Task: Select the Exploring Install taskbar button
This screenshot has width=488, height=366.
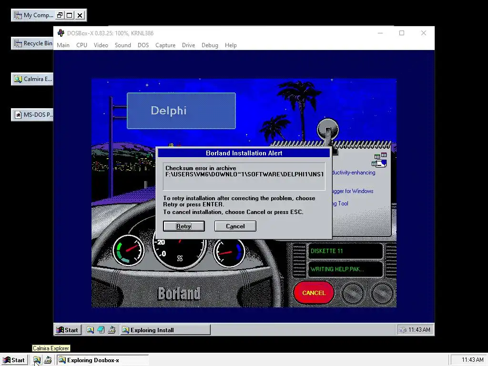Action: click(165, 330)
